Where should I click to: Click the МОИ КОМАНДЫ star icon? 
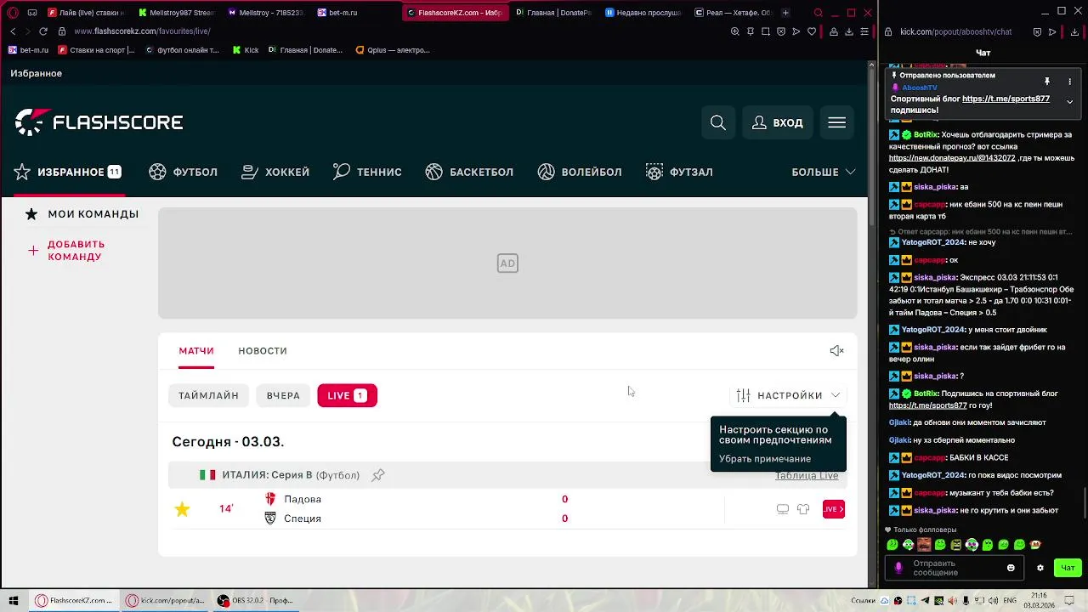pos(31,214)
